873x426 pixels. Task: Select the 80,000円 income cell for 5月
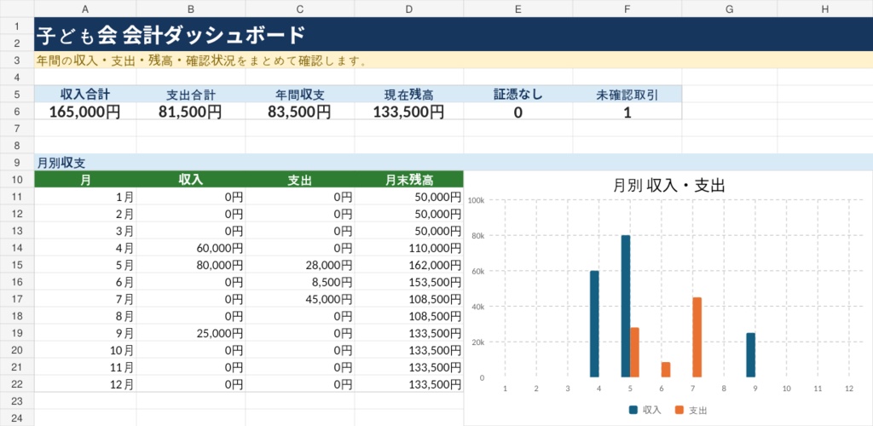coord(191,265)
